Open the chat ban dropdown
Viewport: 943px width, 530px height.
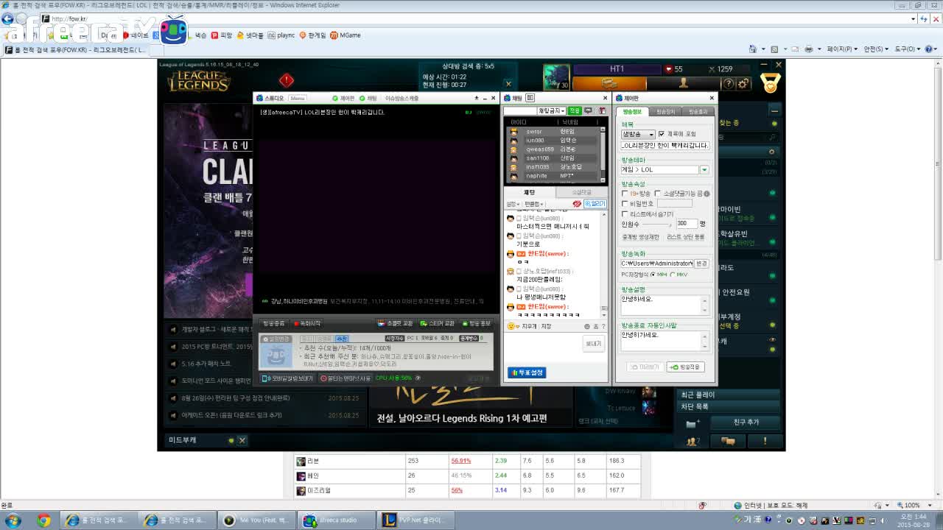pos(550,110)
